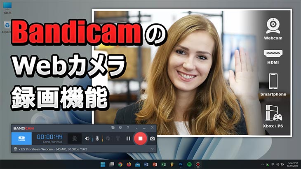Click the BANDICAM logo in title bar

(x=24, y=128)
